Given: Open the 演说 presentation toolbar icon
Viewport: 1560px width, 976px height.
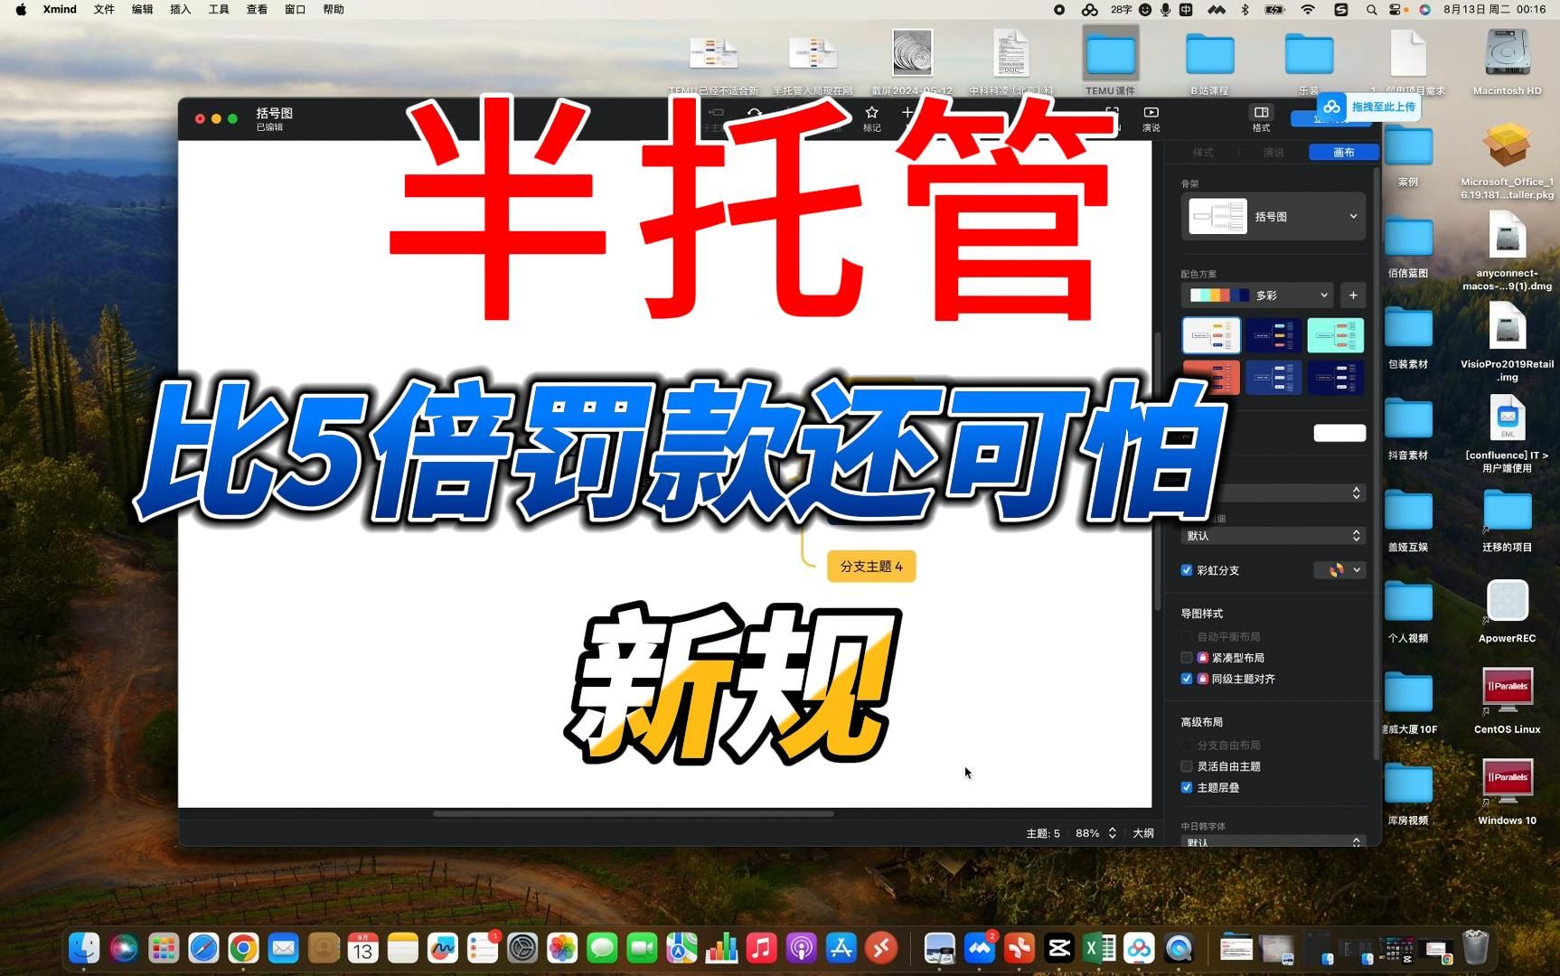Looking at the screenshot, I should pos(1151,113).
